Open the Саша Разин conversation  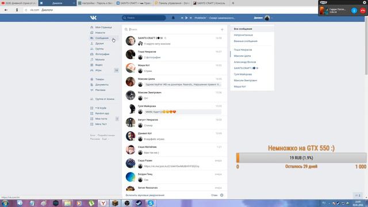click(174, 163)
